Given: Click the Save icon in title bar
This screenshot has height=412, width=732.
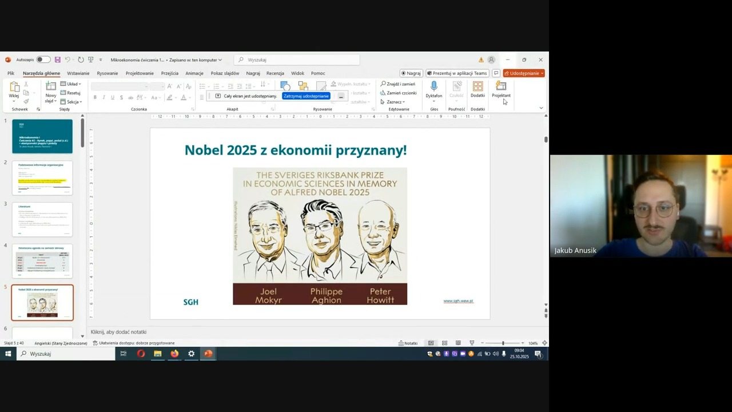Looking at the screenshot, I should tap(58, 60).
